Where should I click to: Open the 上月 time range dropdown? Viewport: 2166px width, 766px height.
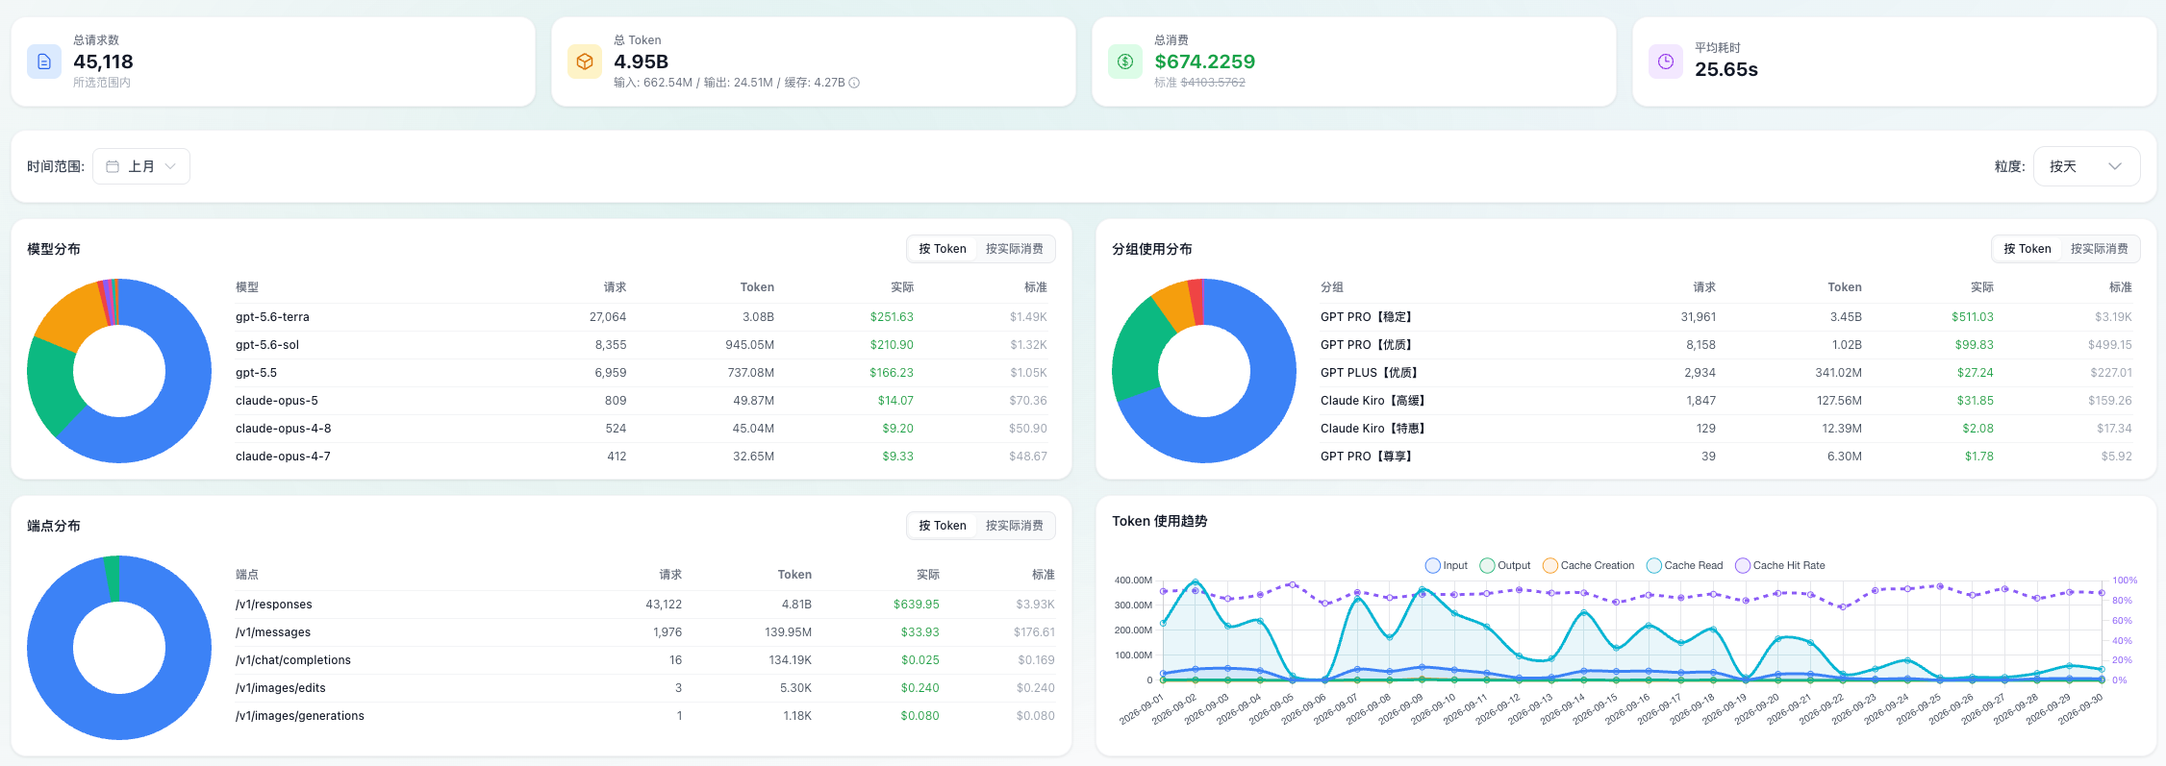click(x=141, y=166)
